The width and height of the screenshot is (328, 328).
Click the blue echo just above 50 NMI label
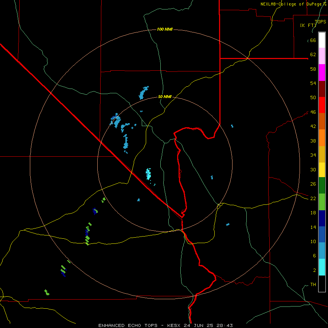144,93
